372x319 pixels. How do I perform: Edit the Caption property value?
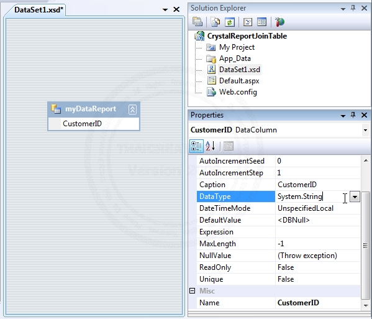[x=318, y=185]
